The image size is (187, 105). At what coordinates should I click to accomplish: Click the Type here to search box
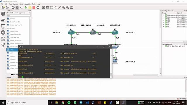tap(27, 102)
